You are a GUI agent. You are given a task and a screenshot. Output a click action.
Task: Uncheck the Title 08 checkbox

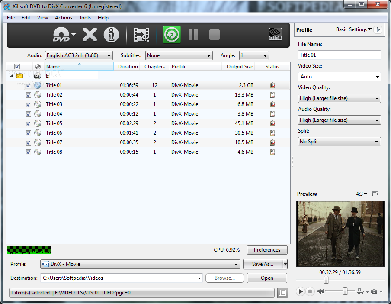(x=28, y=152)
